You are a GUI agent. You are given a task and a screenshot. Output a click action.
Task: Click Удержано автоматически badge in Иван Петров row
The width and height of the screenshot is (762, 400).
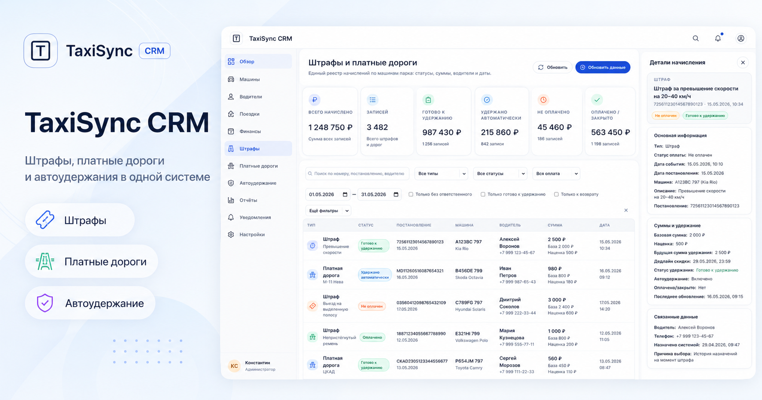coord(375,275)
